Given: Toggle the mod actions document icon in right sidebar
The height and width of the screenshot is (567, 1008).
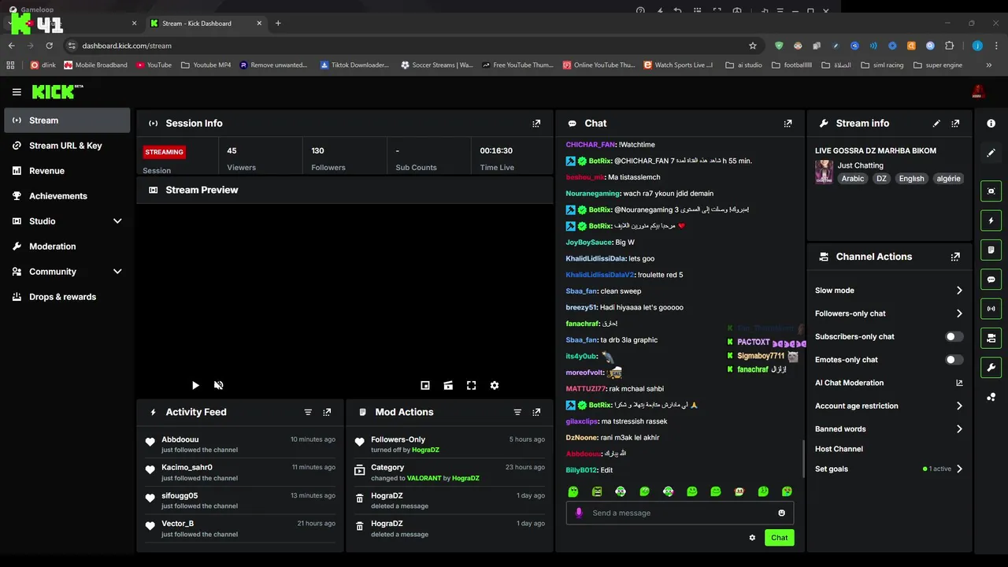Looking at the screenshot, I should coord(991,250).
